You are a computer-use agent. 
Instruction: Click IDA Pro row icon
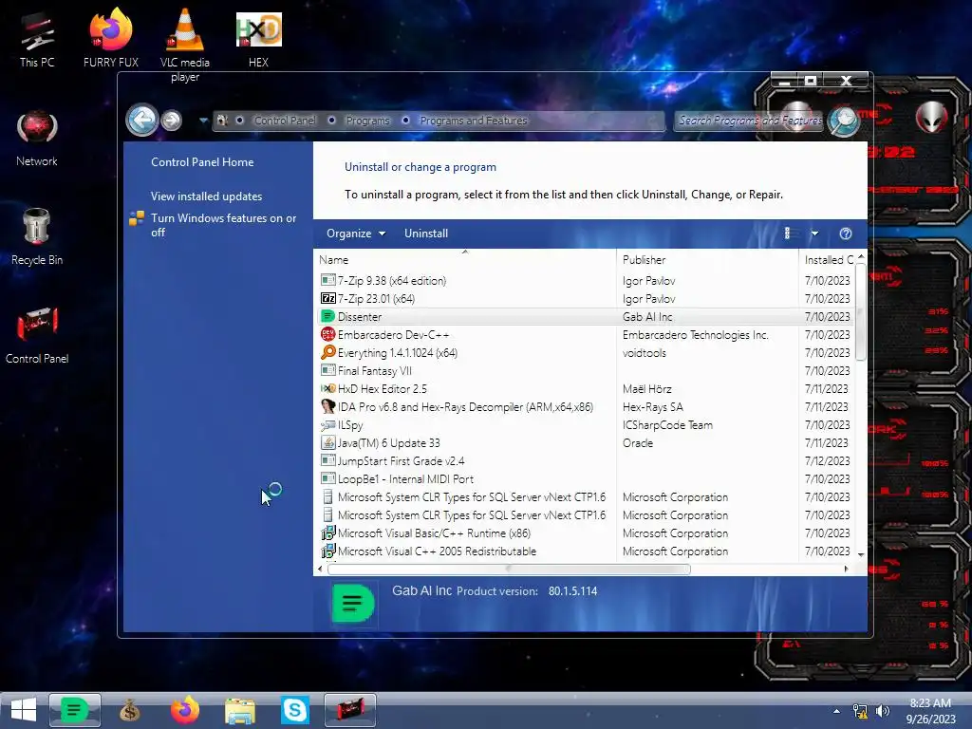tap(327, 406)
